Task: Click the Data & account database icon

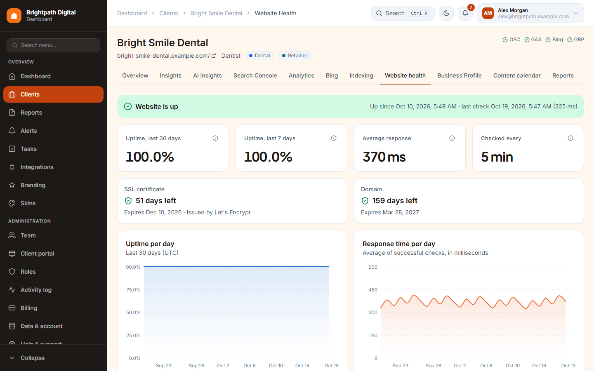Action: (x=12, y=326)
